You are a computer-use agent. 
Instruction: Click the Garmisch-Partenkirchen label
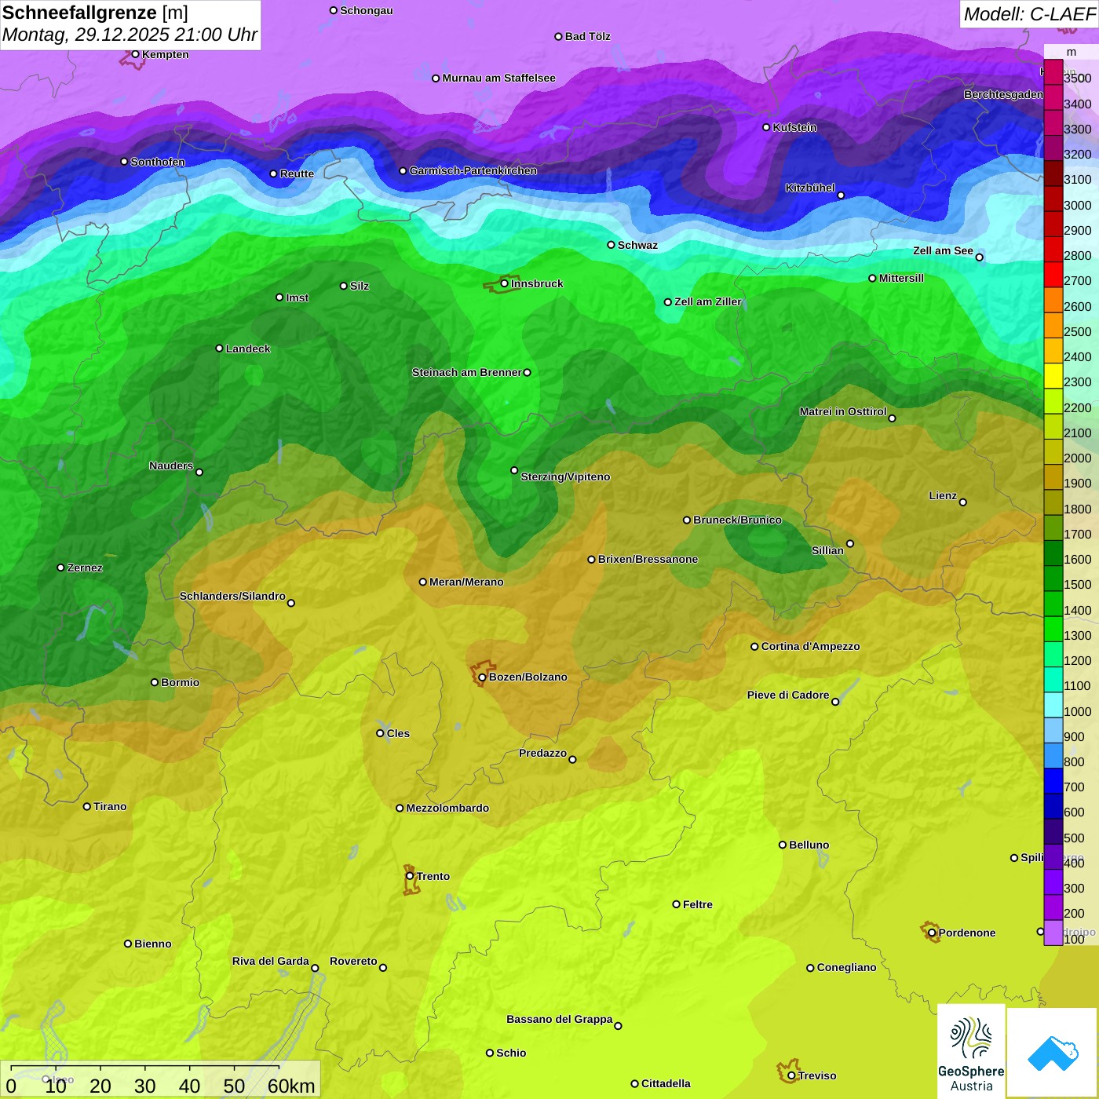pos(473,170)
